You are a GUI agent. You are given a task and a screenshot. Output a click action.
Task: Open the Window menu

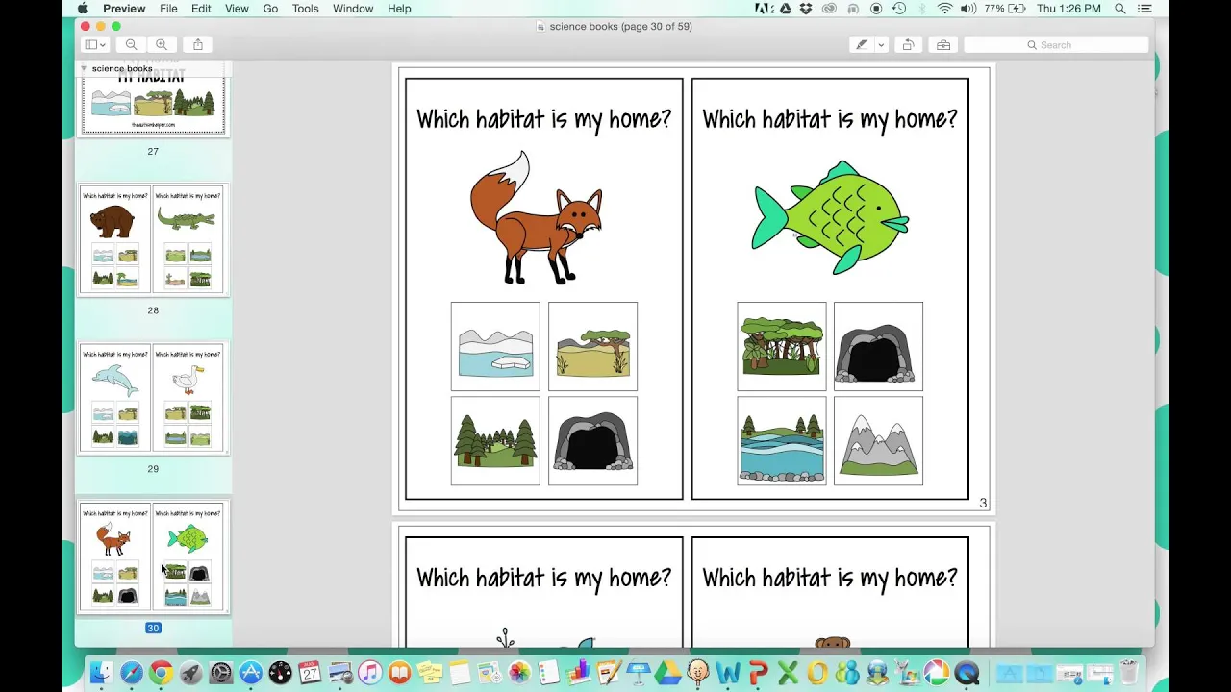(x=353, y=8)
